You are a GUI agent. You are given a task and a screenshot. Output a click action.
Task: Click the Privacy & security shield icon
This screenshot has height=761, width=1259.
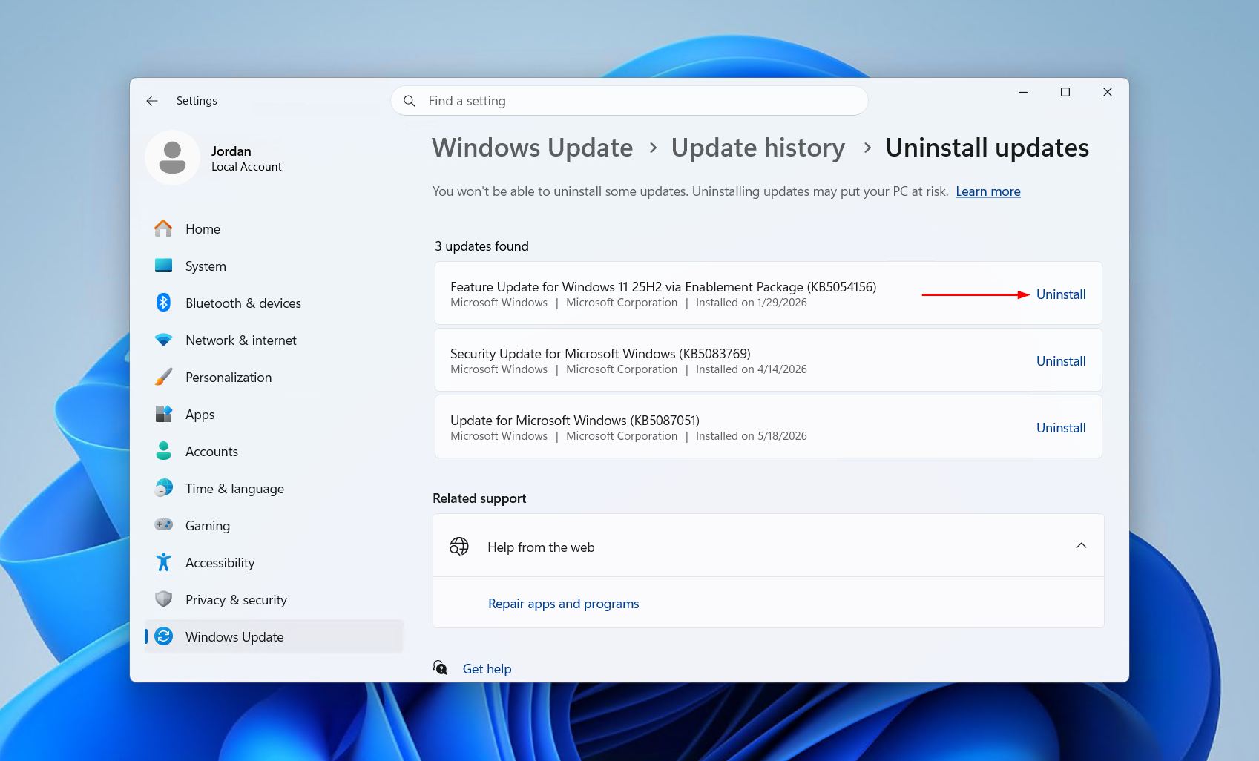click(163, 599)
